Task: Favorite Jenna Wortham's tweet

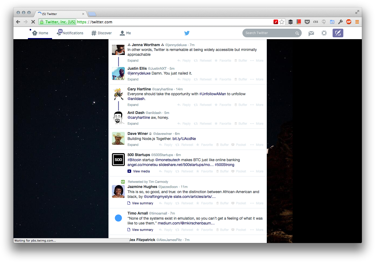Action: [x=223, y=61]
